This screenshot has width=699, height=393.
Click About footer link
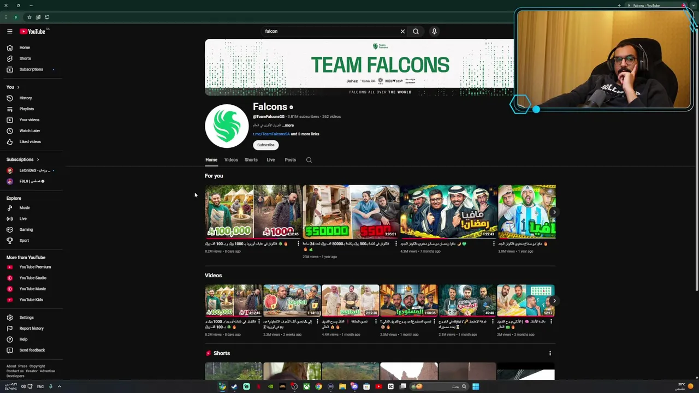point(11,366)
